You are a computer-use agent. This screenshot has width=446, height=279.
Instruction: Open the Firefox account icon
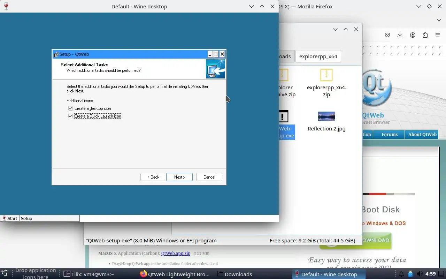pos(413,35)
